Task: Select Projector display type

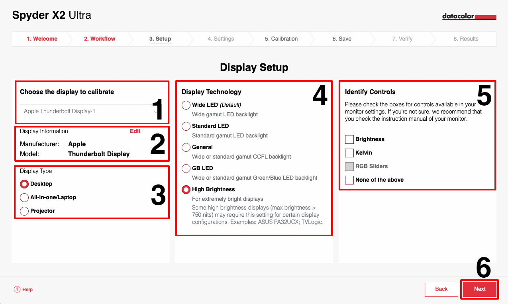Action: [x=24, y=211]
